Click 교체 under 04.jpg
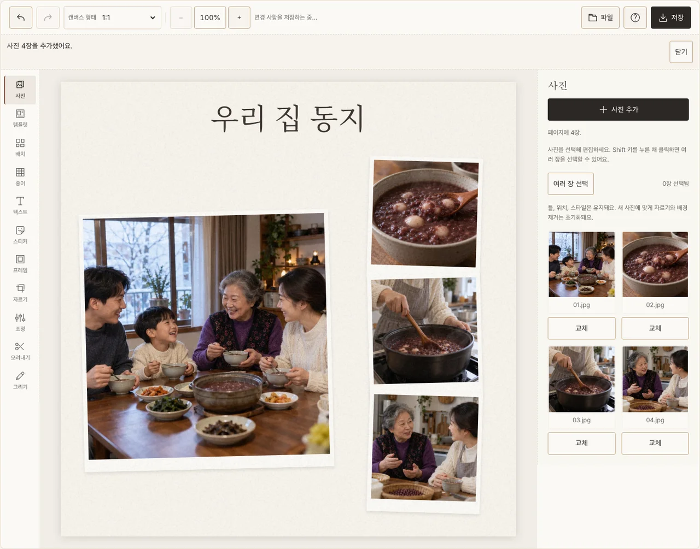The height and width of the screenshot is (549, 700). pos(655,443)
